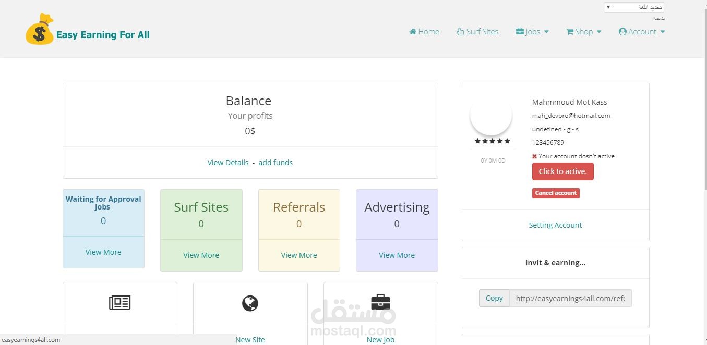
Task: Open the Jobs navbar menu
Action: (532, 32)
